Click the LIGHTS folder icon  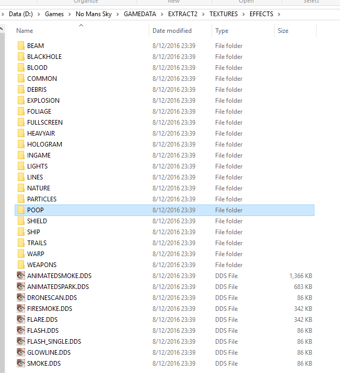21,166
